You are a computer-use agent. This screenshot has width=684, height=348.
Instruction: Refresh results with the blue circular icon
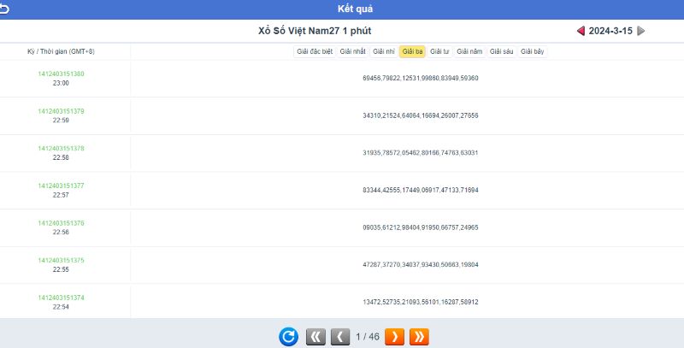pos(289,337)
